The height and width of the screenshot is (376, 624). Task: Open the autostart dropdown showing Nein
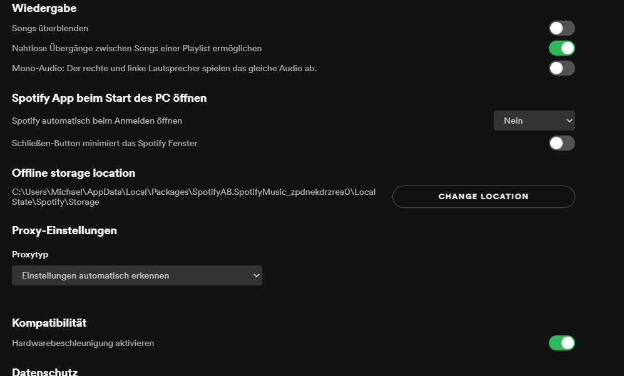point(534,121)
